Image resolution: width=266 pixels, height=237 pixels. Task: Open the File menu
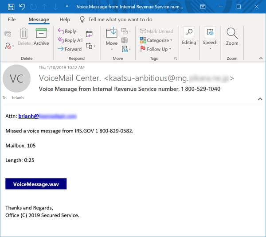(x=12, y=19)
